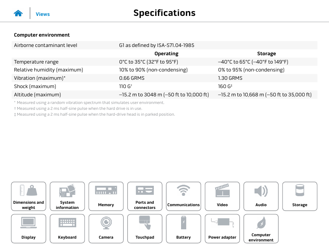Open the Battery section
The image size is (329, 249).
[x=183, y=228]
